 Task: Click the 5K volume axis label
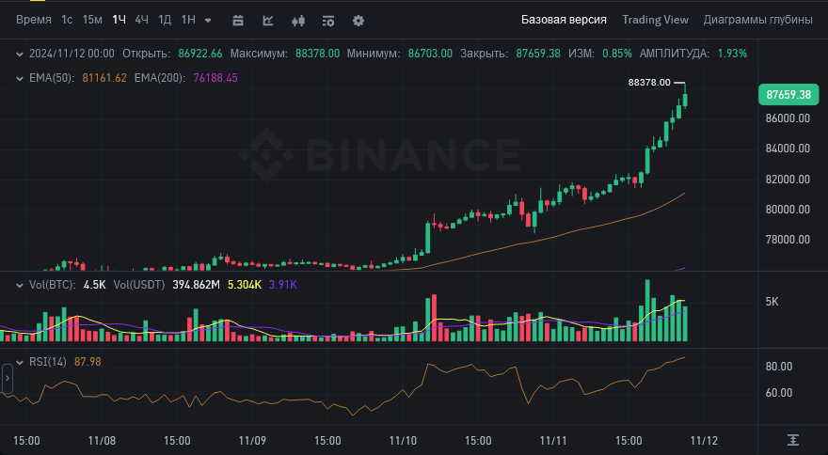[772, 302]
